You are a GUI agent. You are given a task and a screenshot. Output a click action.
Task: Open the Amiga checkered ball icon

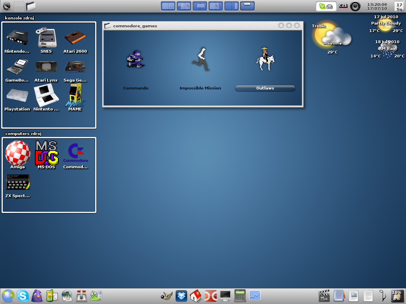(x=17, y=153)
